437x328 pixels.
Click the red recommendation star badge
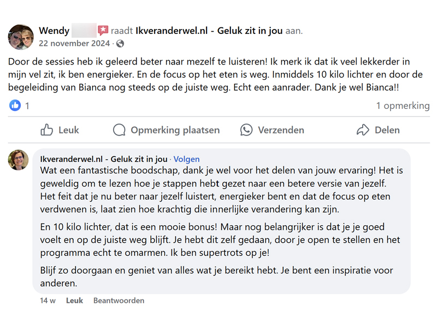[x=103, y=30]
